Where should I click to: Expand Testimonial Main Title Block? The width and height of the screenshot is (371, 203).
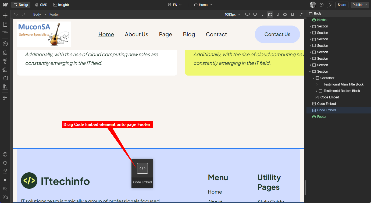[x=317, y=84]
